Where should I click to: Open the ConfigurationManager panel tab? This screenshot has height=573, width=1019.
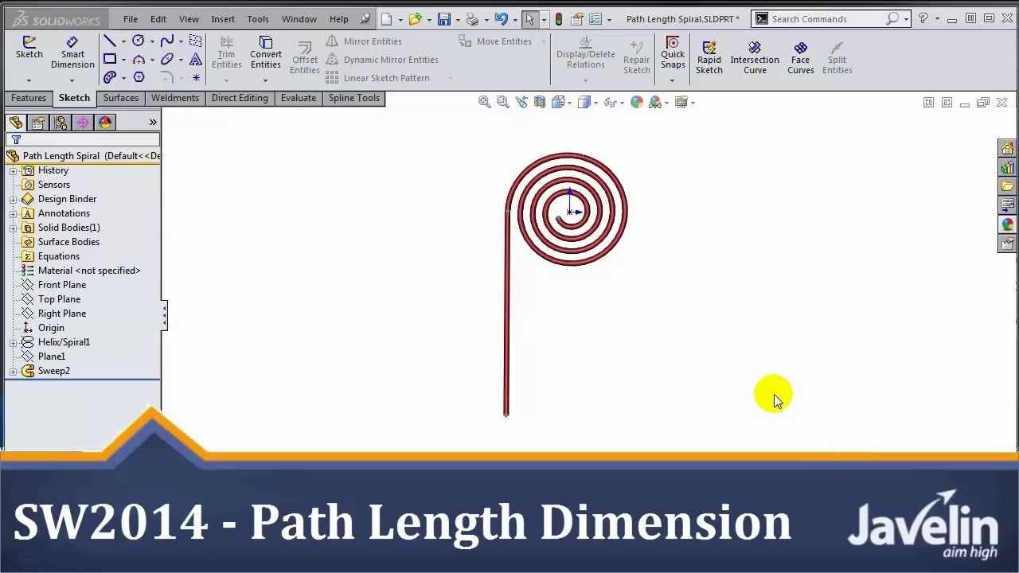click(x=60, y=123)
